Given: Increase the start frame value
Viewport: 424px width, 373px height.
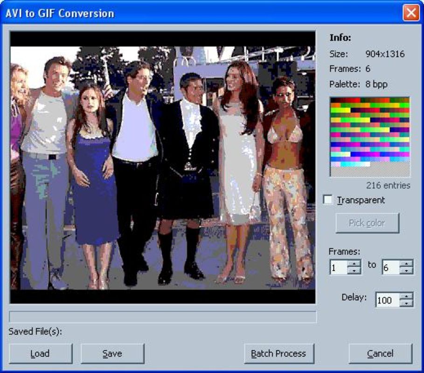Looking at the screenshot, I should pyautogui.click(x=354, y=263).
